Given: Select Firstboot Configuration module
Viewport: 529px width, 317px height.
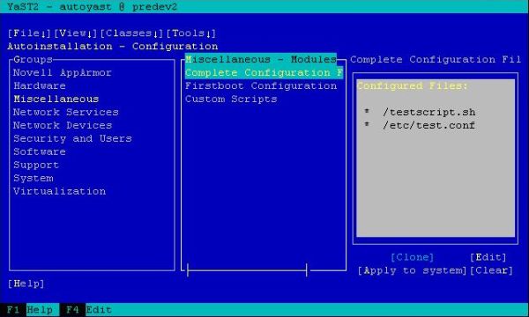Looking at the screenshot, I should click(x=261, y=85).
